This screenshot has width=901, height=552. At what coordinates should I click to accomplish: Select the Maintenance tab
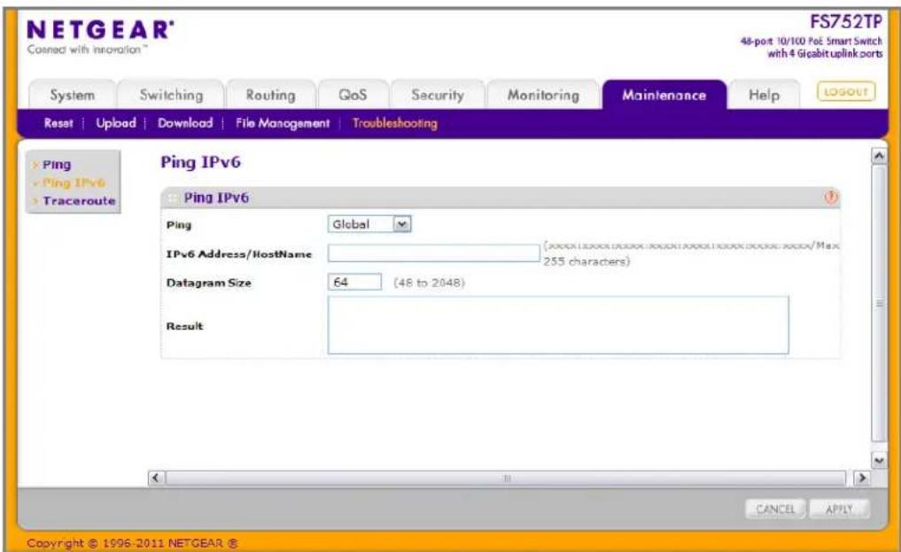[664, 95]
